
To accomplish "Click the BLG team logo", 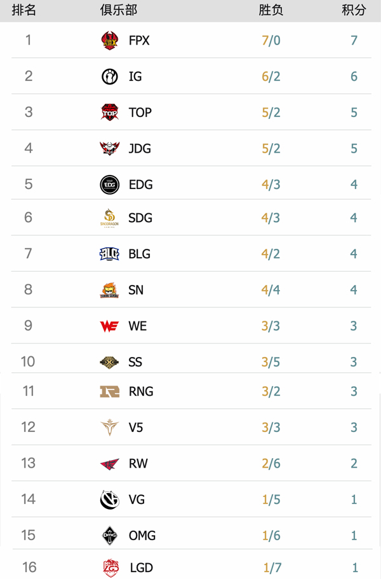I will click(110, 254).
